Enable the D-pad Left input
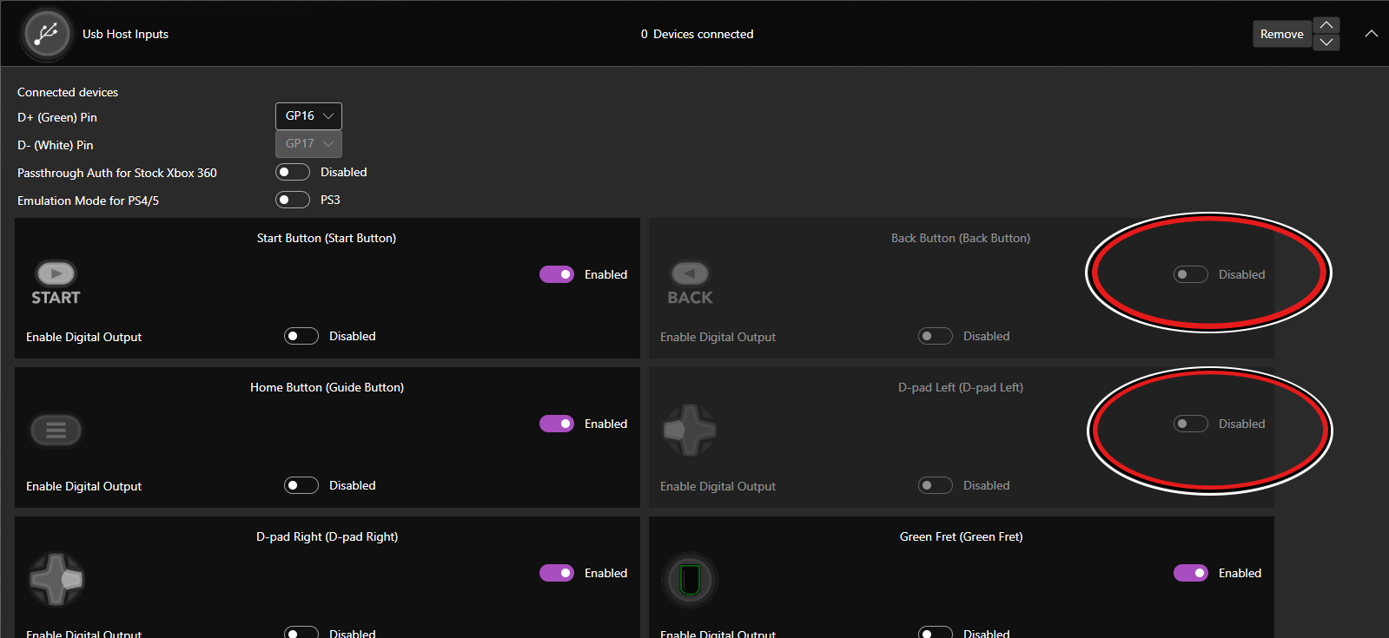The image size is (1389, 638). 1191,424
